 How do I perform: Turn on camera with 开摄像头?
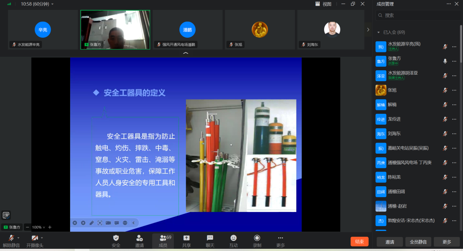click(x=35, y=238)
